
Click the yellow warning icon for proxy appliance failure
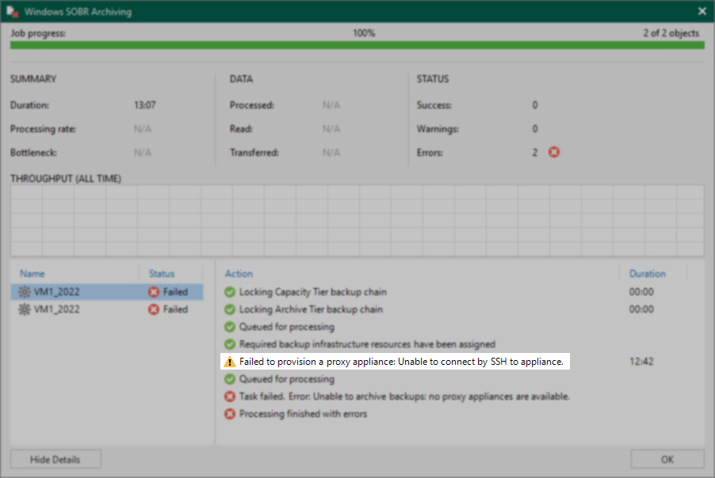pos(230,362)
